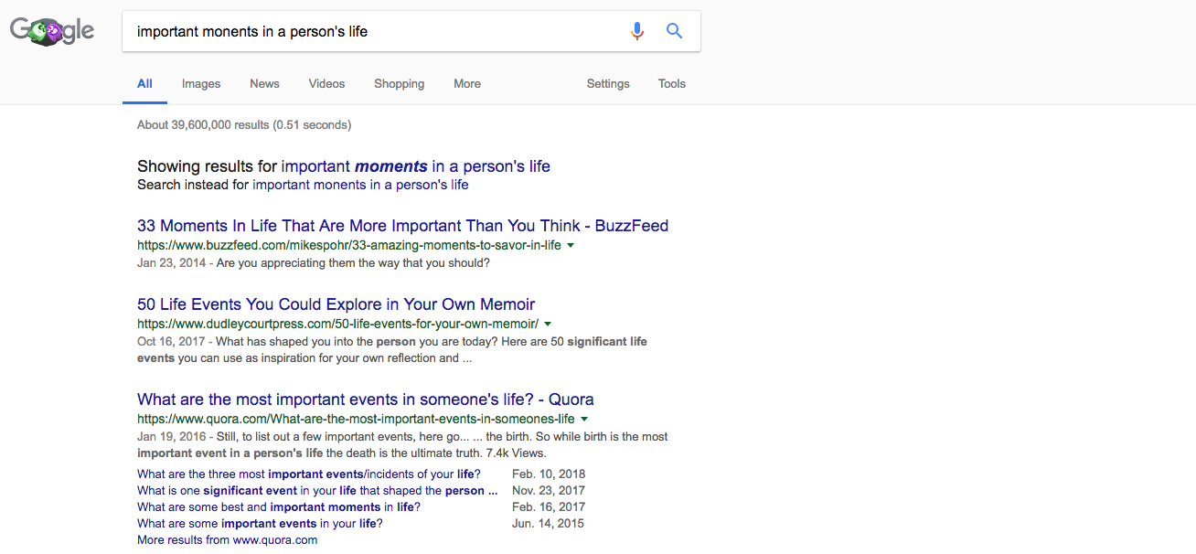Click the 'Jun. 14, 2015' date text
This screenshot has width=1196, height=554.
548,523
